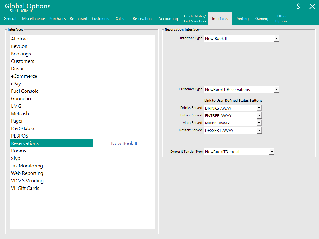Open the Drinks Served status dropdown
Screen dimensions: 319x239
(x=259, y=108)
